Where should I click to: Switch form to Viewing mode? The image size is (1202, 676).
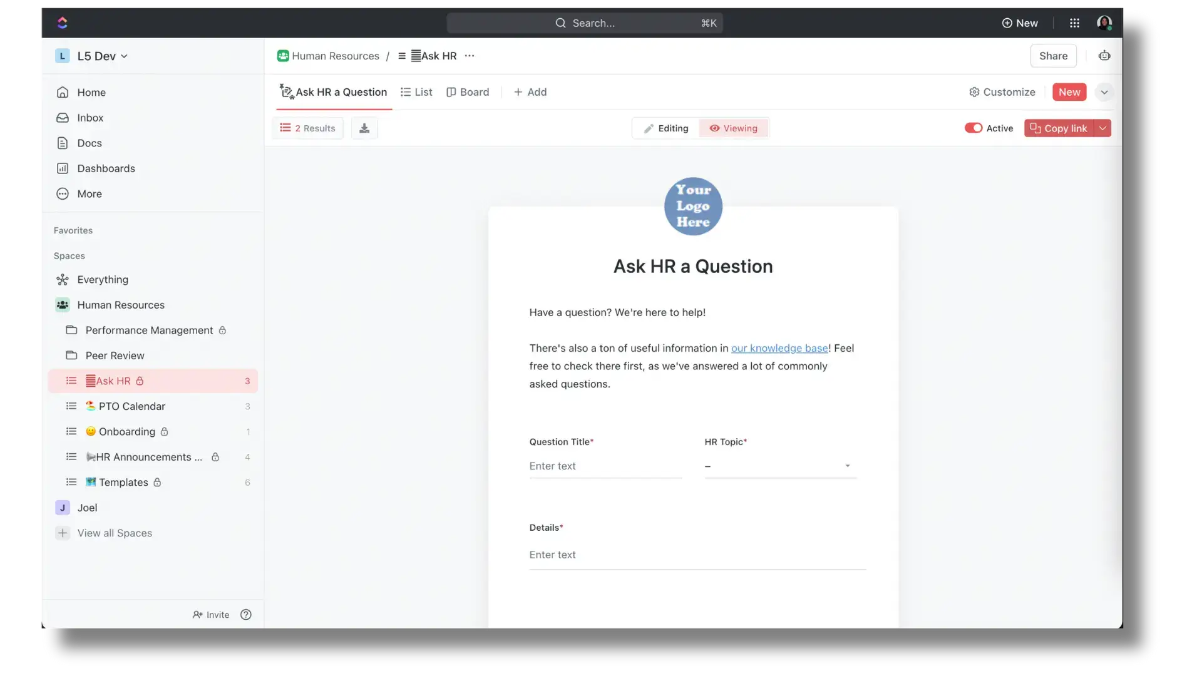[x=733, y=128]
